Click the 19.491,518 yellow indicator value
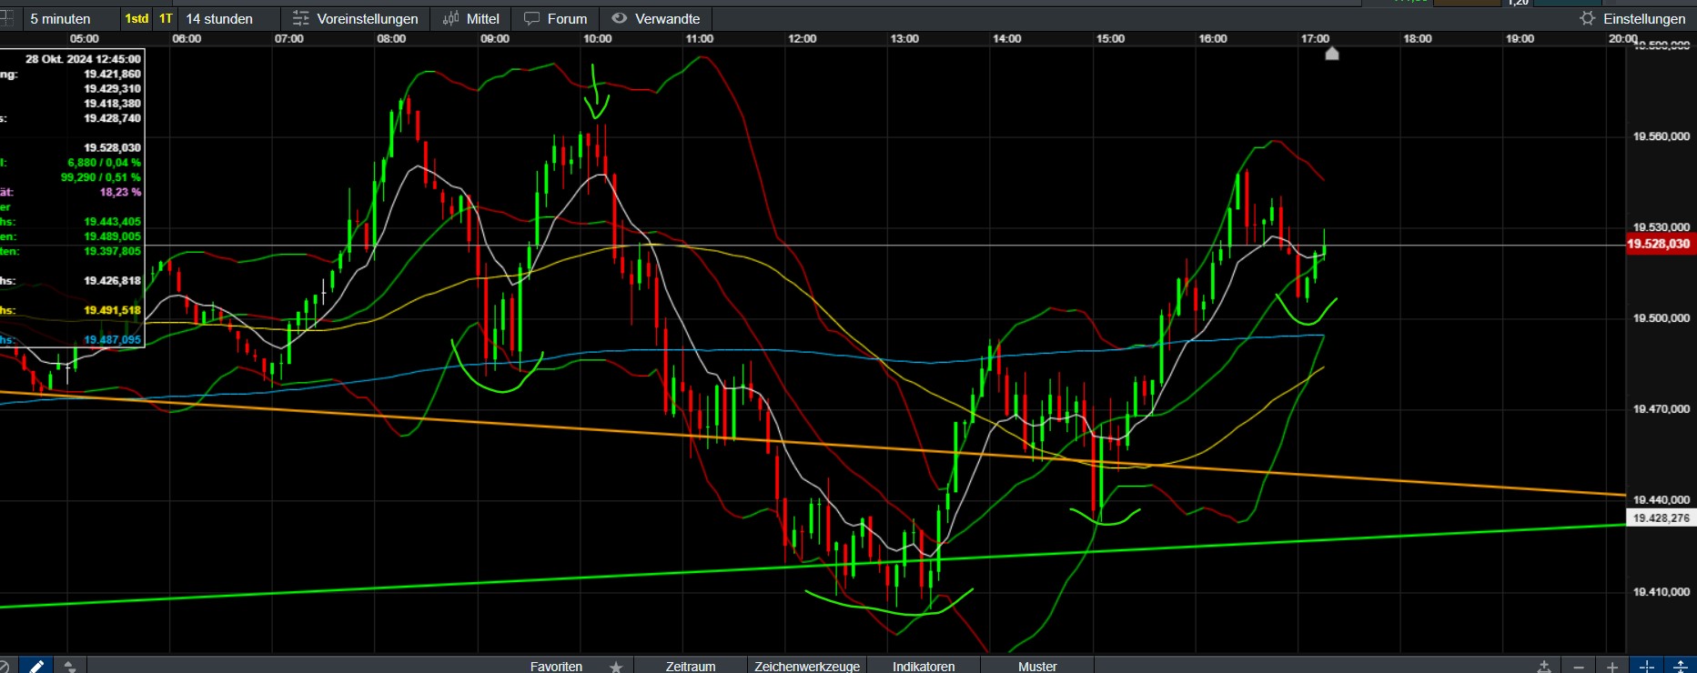 [x=113, y=310]
